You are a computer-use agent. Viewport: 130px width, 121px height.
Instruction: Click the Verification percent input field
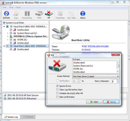tap(75, 81)
